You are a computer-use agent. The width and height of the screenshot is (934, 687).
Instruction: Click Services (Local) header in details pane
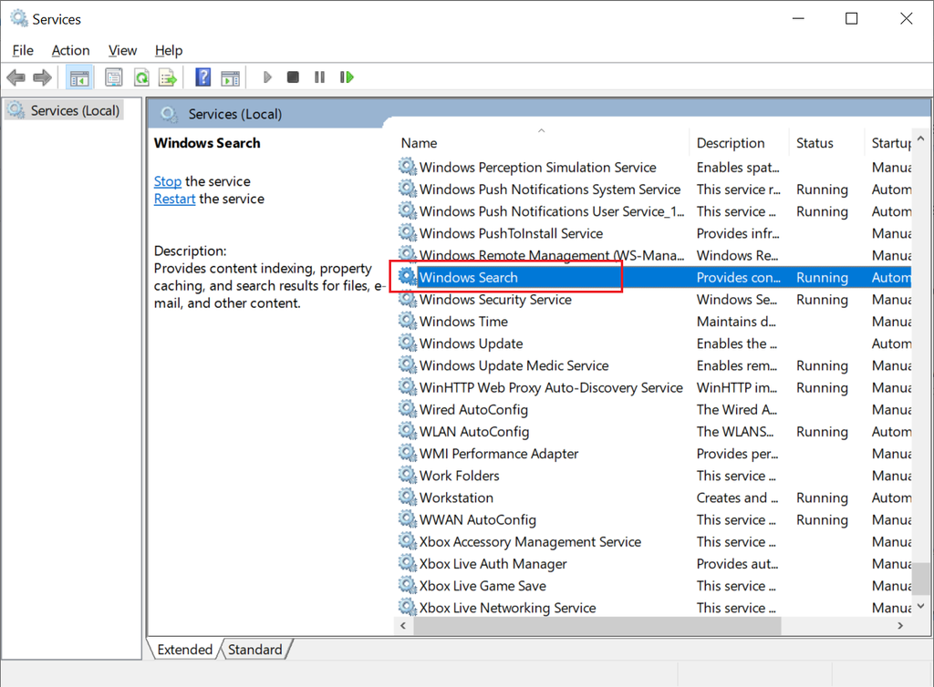tap(234, 114)
